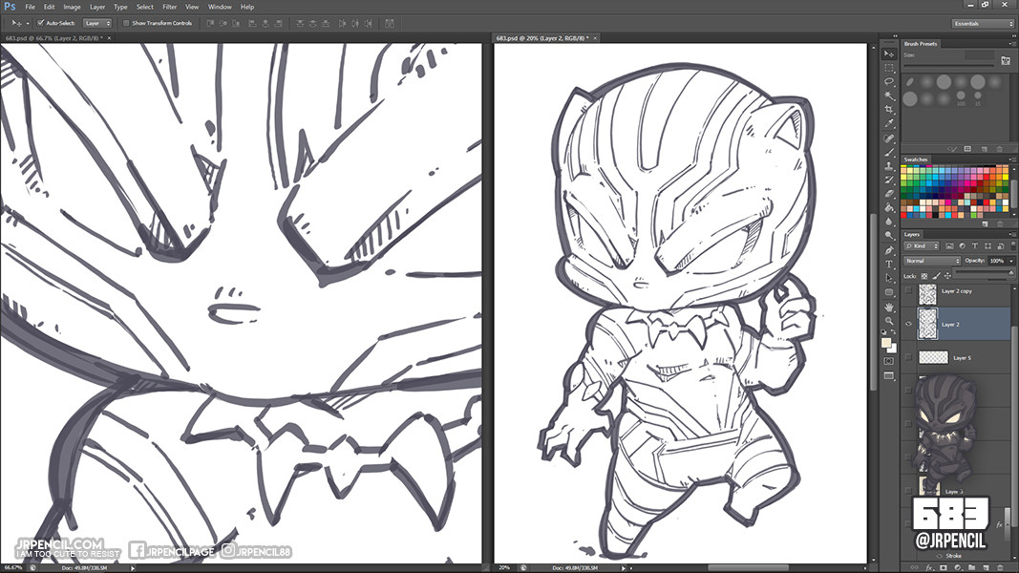
Task: Close the 683.psd @ 66.7% tab
Action: tap(109, 38)
